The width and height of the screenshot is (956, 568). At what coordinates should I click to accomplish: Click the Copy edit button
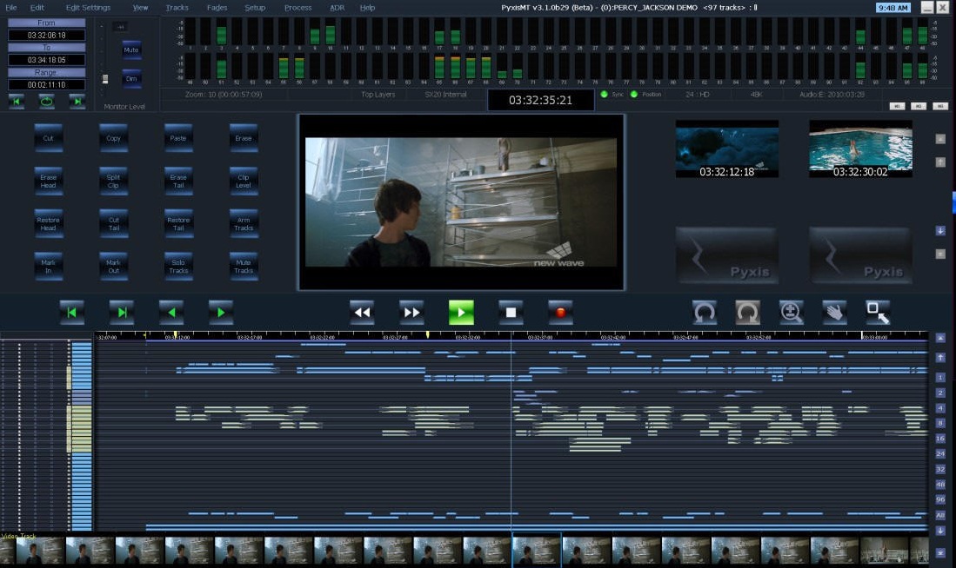(x=113, y=138)
